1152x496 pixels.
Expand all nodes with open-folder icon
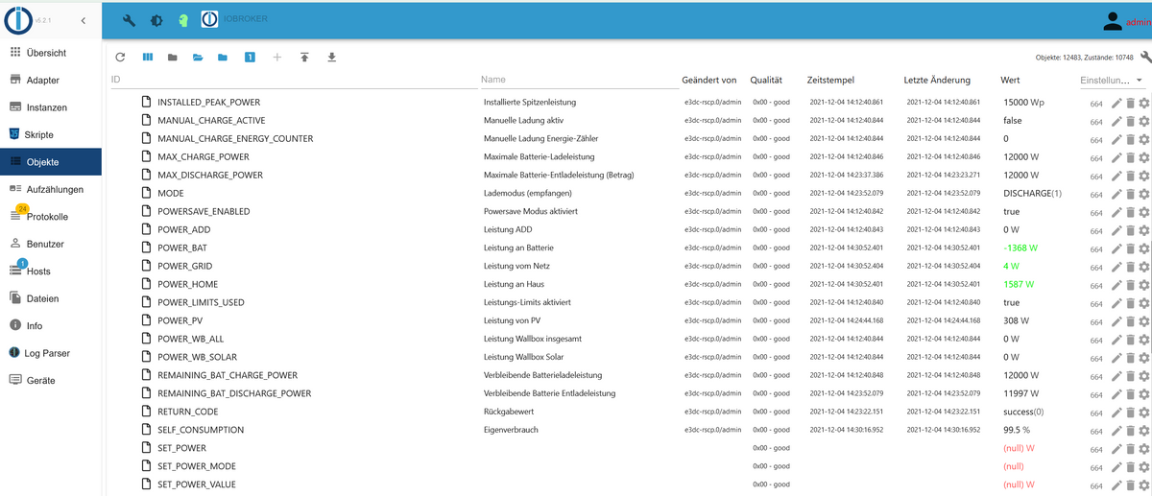coord(198,58)
